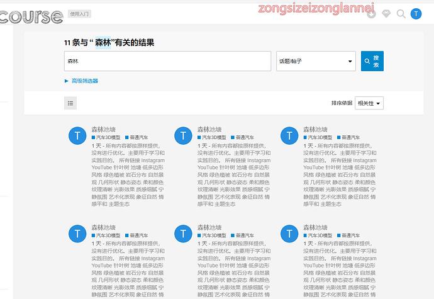Click 汽车3D模型 category in bottom-left result

pos(106,235)
